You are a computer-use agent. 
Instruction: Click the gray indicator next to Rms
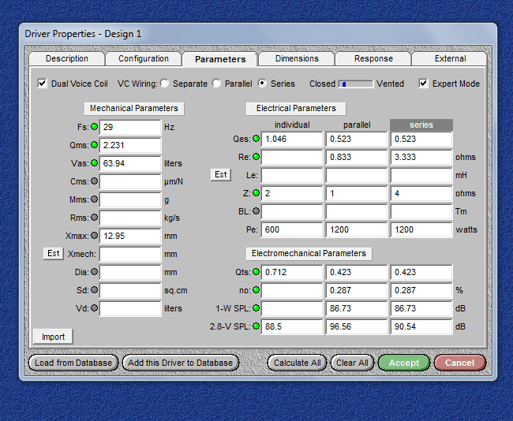(x=94, y=218)
